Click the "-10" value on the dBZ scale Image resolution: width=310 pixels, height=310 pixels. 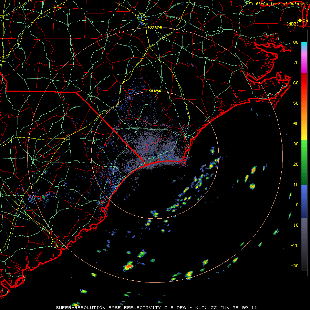pyautogui.click(x=294, y=225)
